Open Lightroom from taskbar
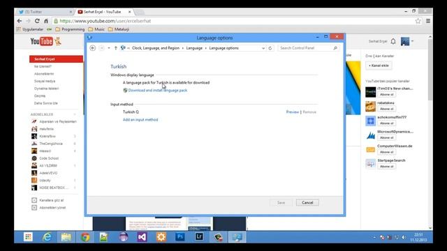The image size is (447, 251). coord(199,237)
